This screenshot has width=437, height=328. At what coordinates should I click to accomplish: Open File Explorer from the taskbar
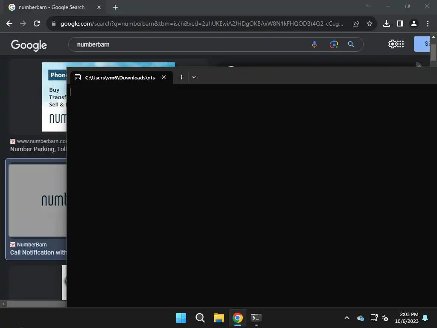219,318
